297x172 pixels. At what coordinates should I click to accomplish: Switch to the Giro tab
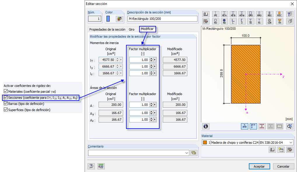tap(131, 29)
